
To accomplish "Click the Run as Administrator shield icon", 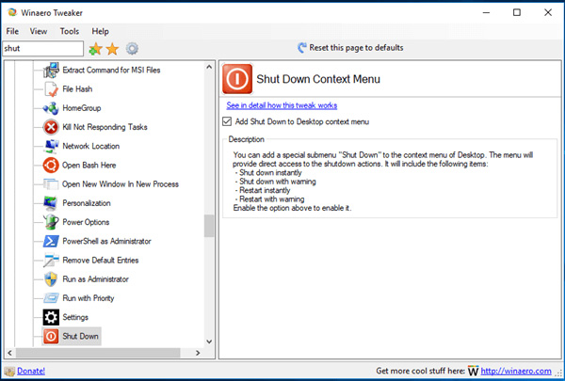I will tap(51, 278).
